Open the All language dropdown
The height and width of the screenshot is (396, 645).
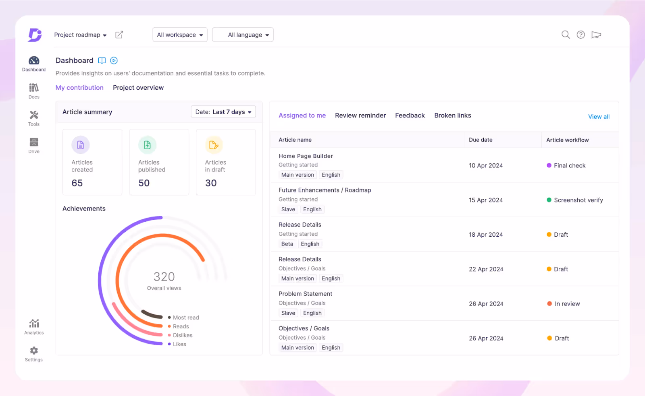coord(243,35)
